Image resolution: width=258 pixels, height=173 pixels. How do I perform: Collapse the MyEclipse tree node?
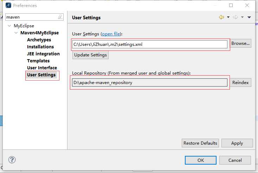point(9,26)
